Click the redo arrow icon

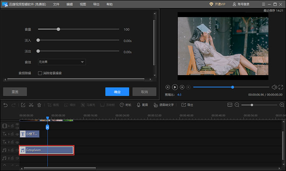coord(13,105)
